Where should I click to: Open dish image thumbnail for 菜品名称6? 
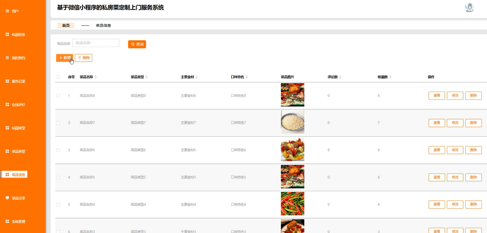click(x=293, y=149)
